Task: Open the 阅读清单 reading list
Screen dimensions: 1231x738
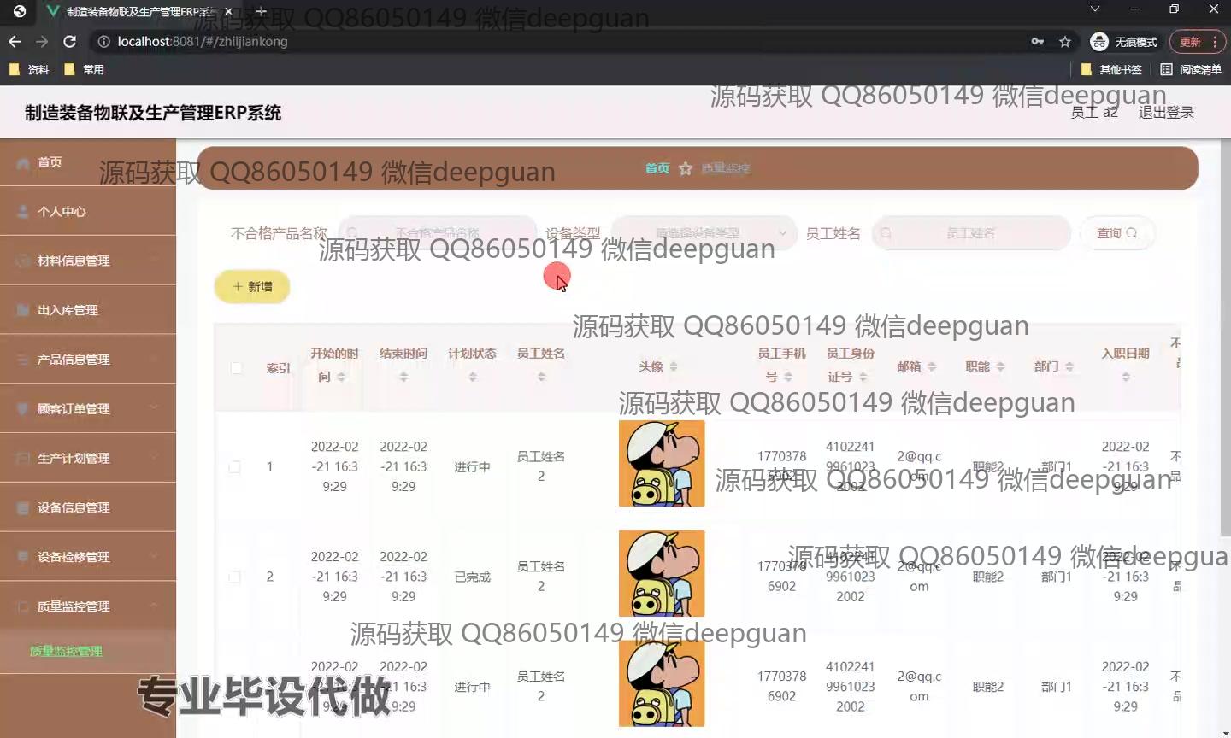Action: tap(1191, 70)
